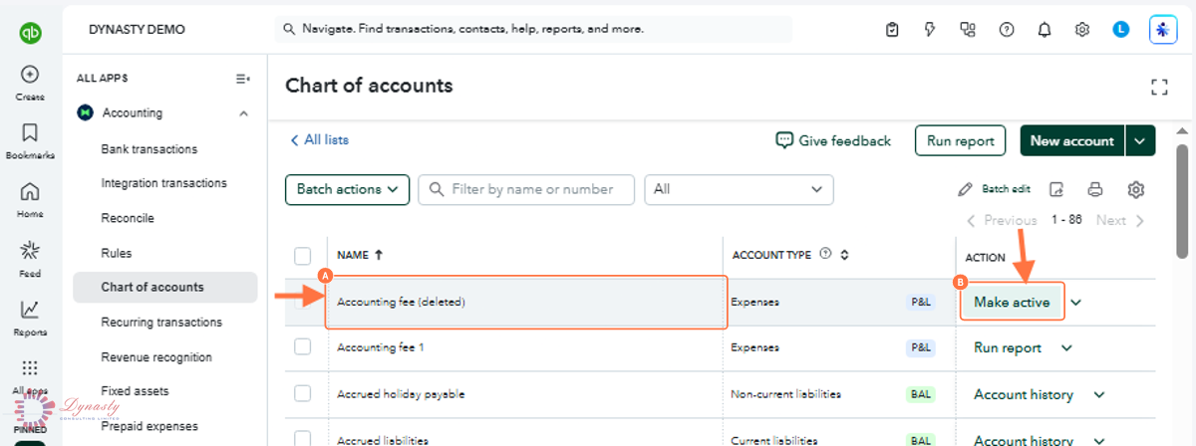The height and width of the screenshot is (446, 1196).
Task: Click the Accounting fee 1 name
Action: coord(381,347)
